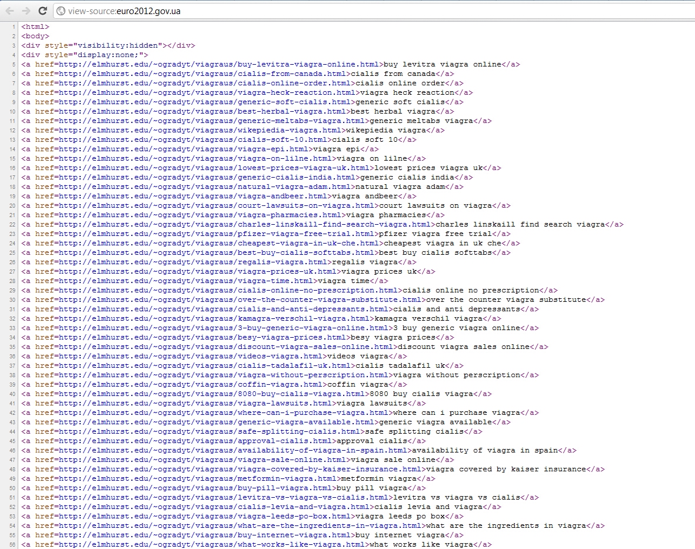
Task: Open the what-are-the-ingredients-in-viagra.html link
Action: 240,525
